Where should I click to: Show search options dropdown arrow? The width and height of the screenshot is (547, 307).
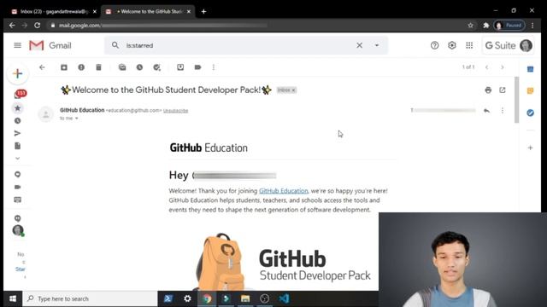click(x=377, y=45)
